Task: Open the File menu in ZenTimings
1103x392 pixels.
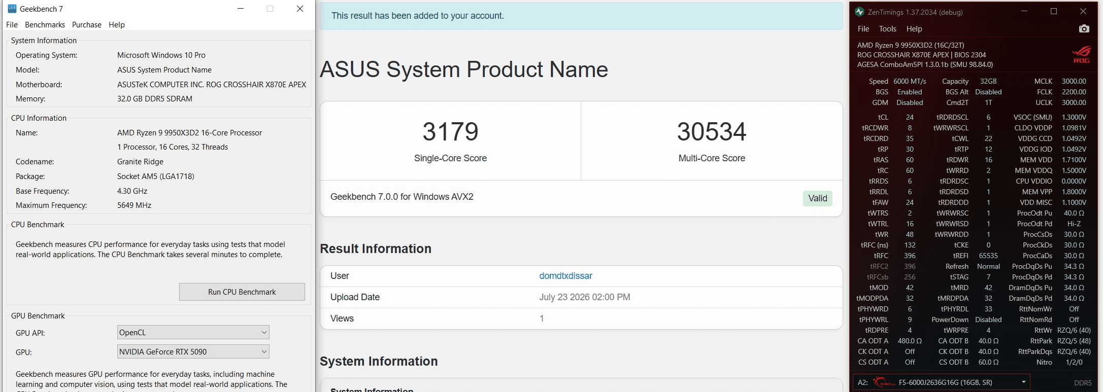Action: coord(863,29)
